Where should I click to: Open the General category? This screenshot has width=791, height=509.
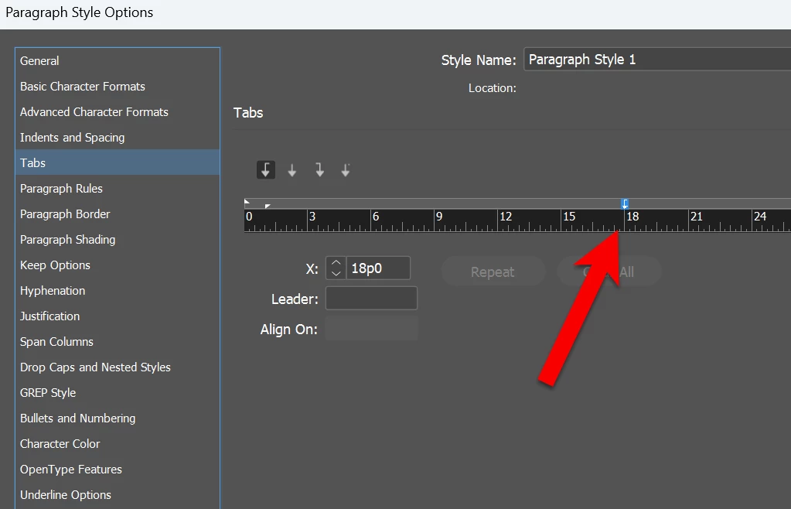coord(118,60)
